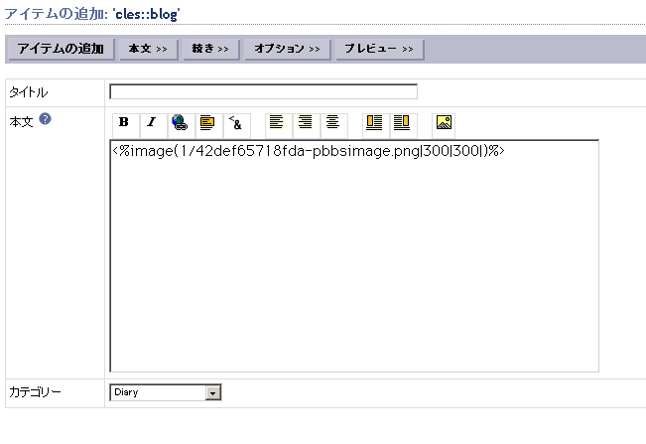Jump to 続き >> section
The width and height of the screenshot is (646, 444).
(211, 49)
